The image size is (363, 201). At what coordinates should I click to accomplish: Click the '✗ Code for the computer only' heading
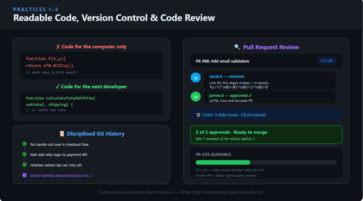(x=91, y=46)
